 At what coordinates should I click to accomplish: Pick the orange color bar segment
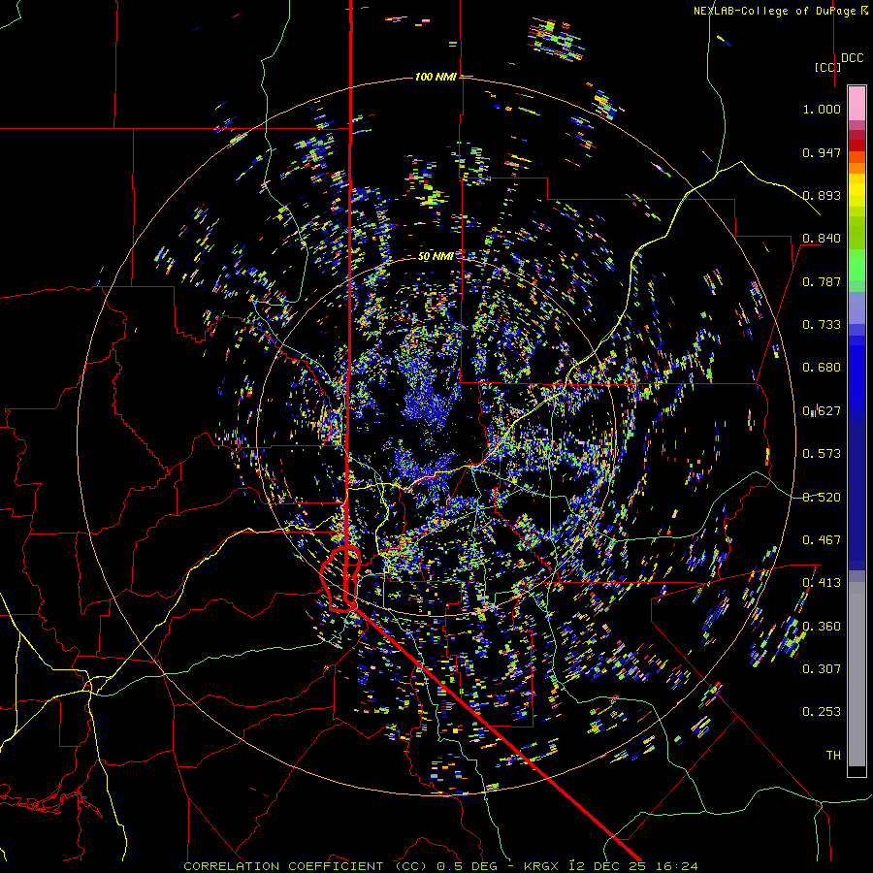[x=857, y=168]
